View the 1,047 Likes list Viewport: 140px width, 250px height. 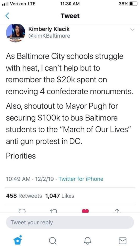point(60,196)
